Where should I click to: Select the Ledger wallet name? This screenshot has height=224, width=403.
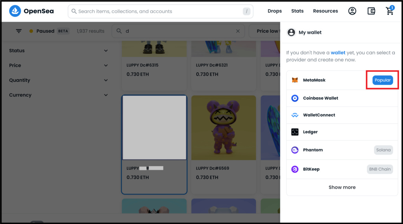coord(310,132)
